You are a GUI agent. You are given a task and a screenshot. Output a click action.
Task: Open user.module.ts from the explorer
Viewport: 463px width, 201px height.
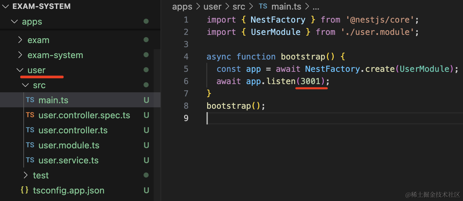[x=69, y=145]
